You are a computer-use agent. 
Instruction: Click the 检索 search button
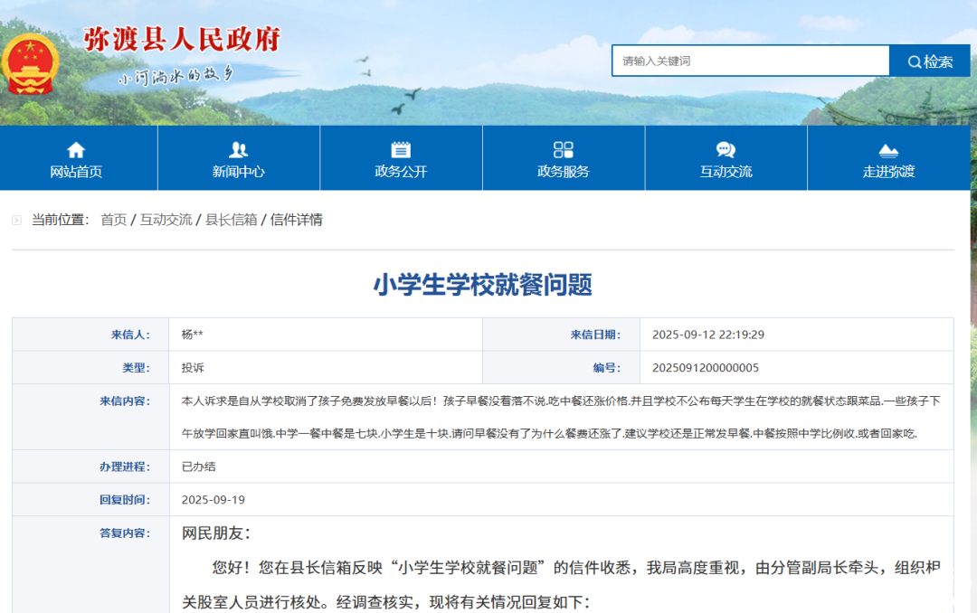pos(929,61)
